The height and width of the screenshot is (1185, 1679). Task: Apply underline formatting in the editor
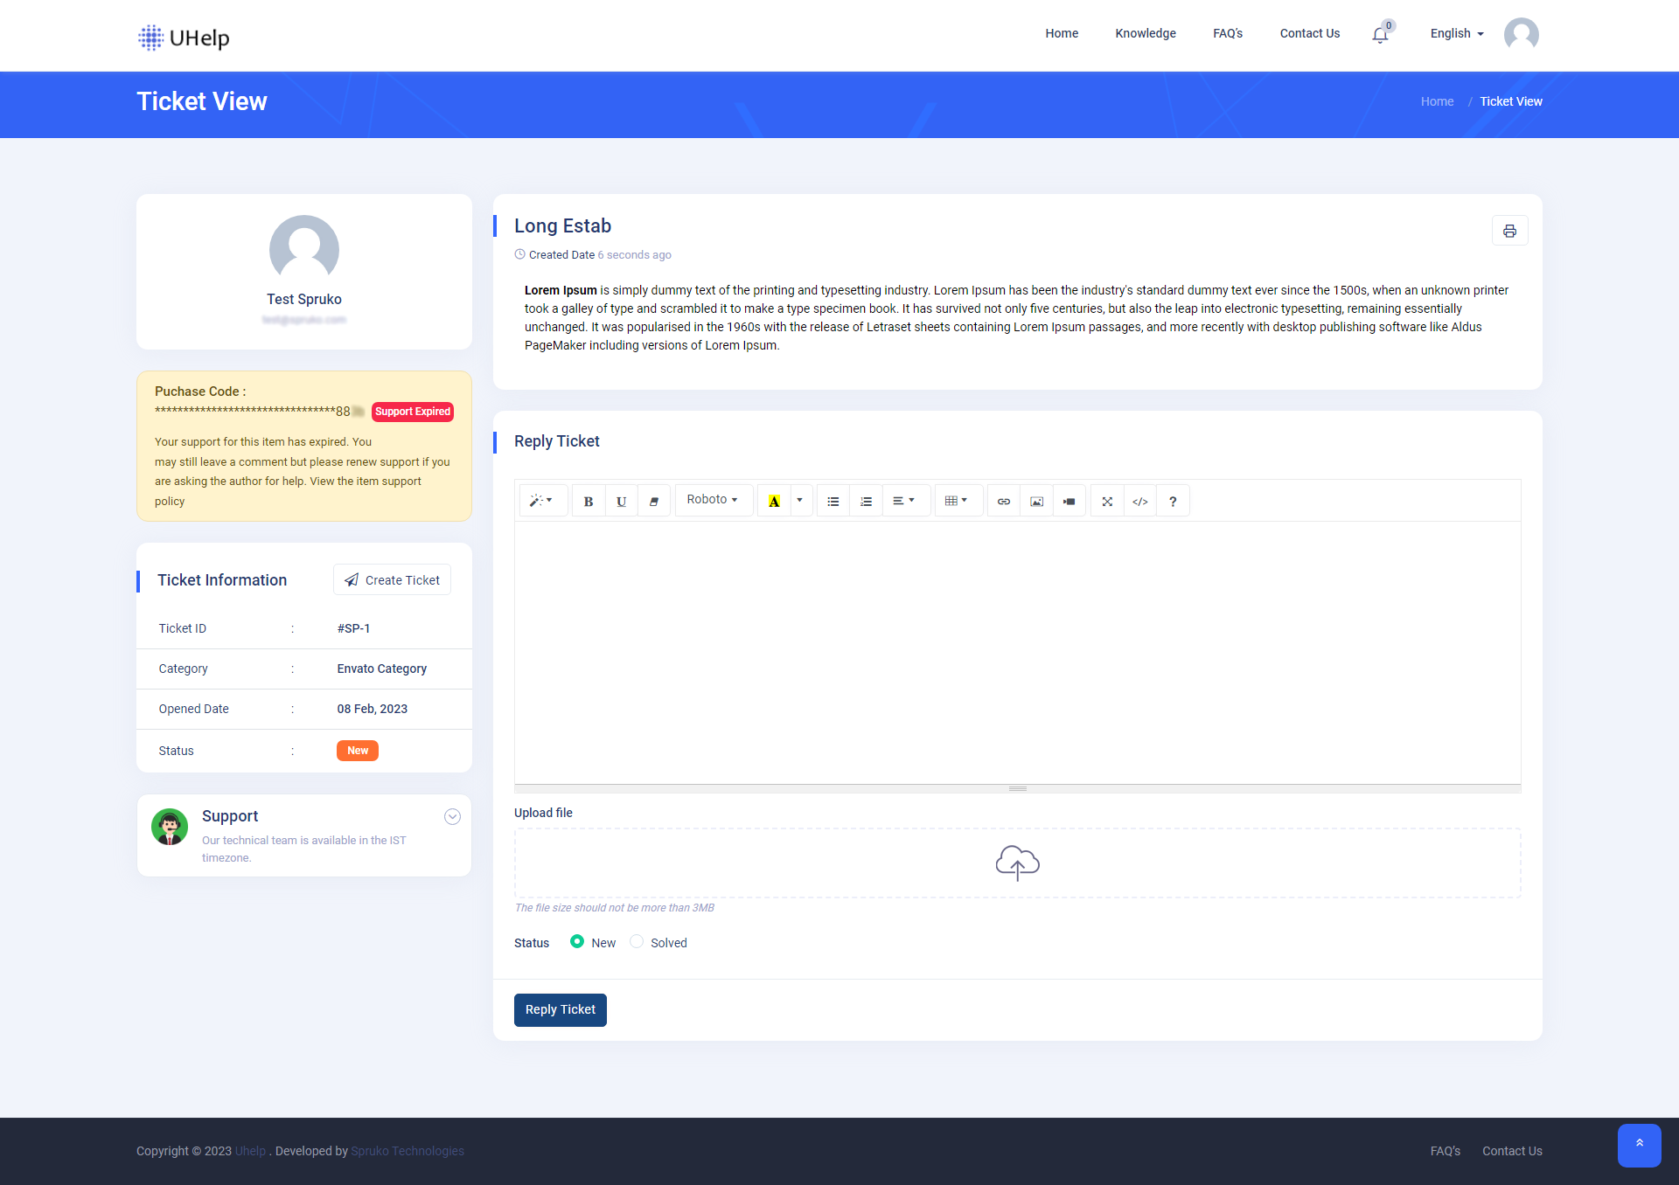(621, 500)
